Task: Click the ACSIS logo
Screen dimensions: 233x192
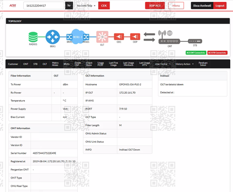Action: tap(13, 6)
